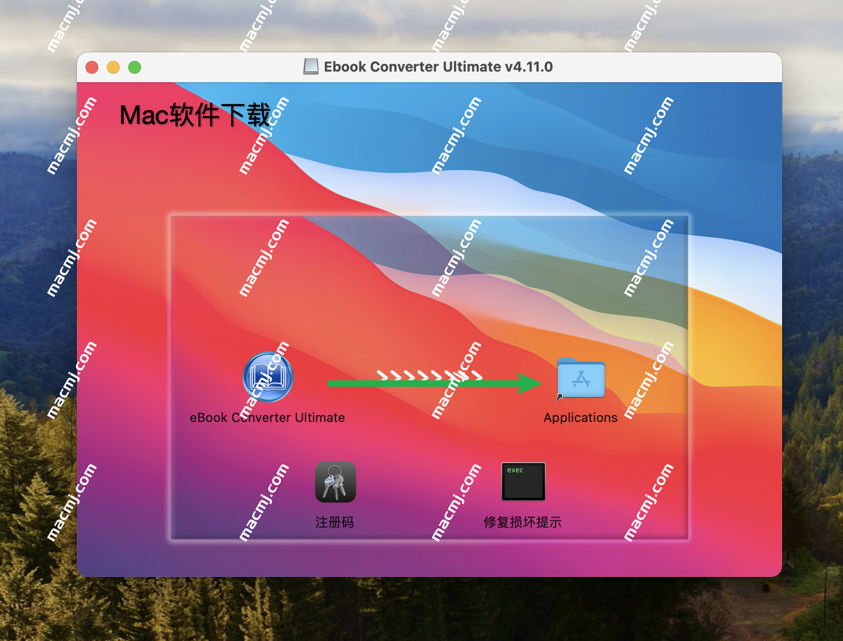The height and width of the screenshot is (641, 843).
Task: Click the window title 'Ebook Converter Ultimate v4.11.0'
Action: tap(438, 67)
